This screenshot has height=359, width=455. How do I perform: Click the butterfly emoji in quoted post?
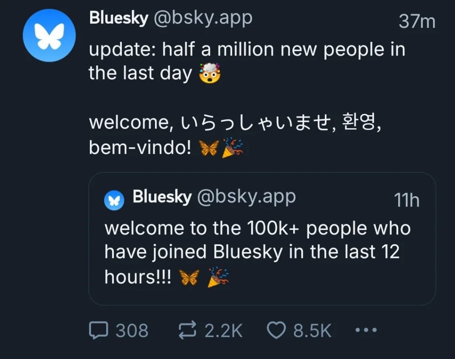pos(189,278)
